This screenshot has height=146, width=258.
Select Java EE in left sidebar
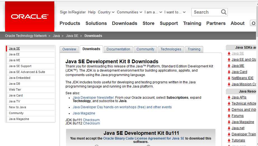click(x=31, y=55)
